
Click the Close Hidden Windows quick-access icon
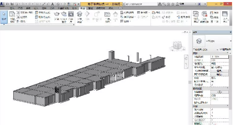coord(75,4)
